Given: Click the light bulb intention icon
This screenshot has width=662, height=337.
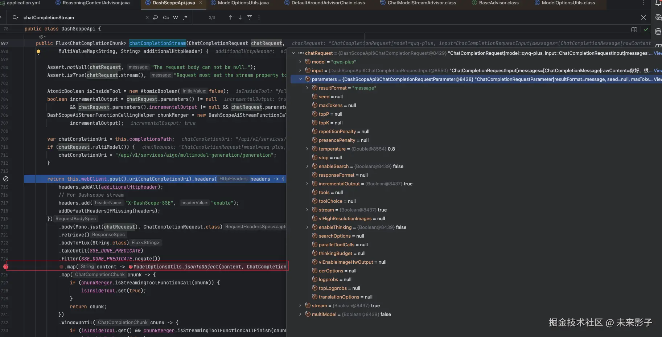Looking at the screenshot, I should 38,52.
